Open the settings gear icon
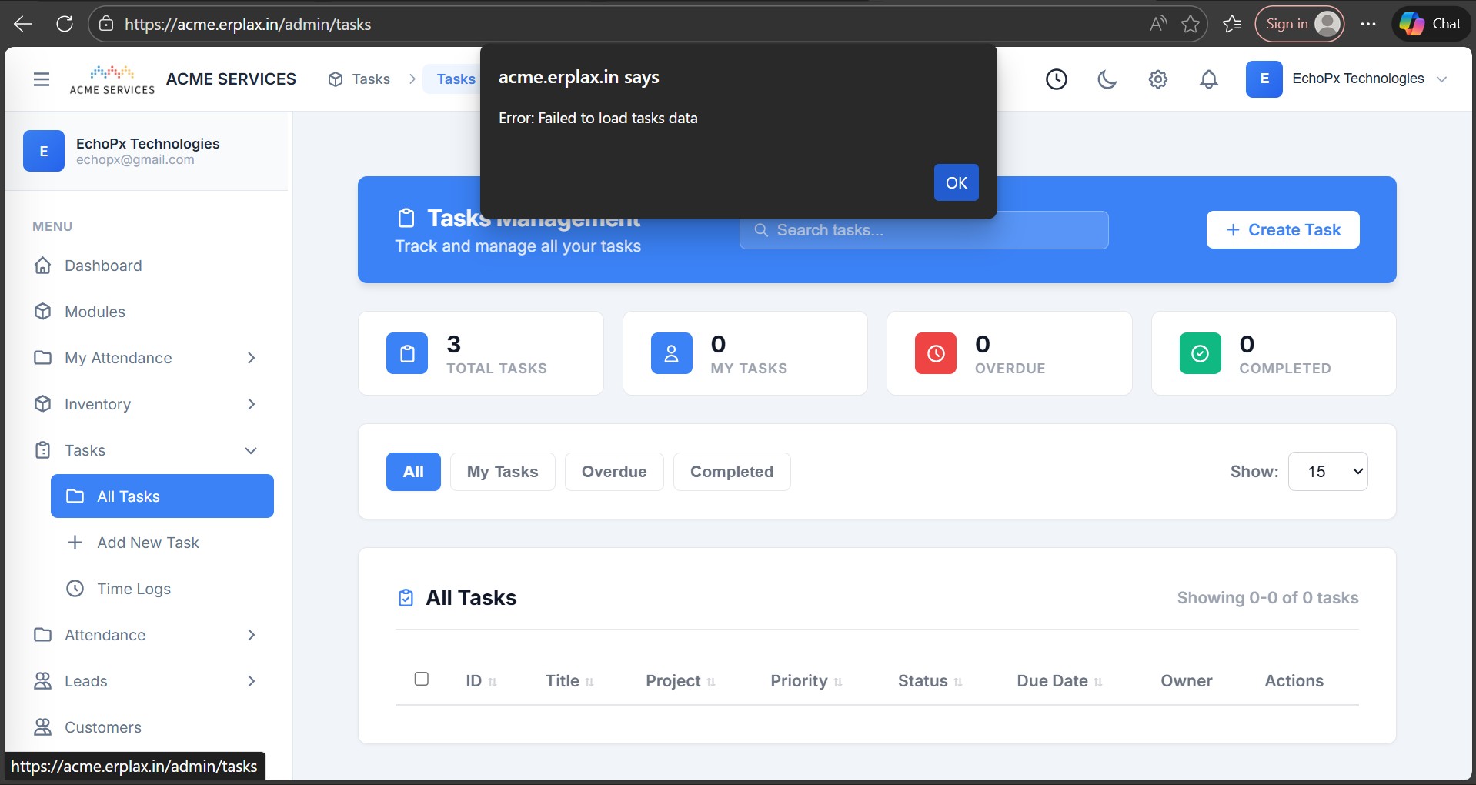The image size is (1476, 785). point(1157,79)
